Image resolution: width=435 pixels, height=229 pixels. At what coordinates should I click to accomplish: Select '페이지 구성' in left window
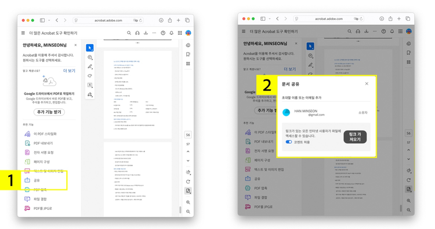tap(37, 162)
